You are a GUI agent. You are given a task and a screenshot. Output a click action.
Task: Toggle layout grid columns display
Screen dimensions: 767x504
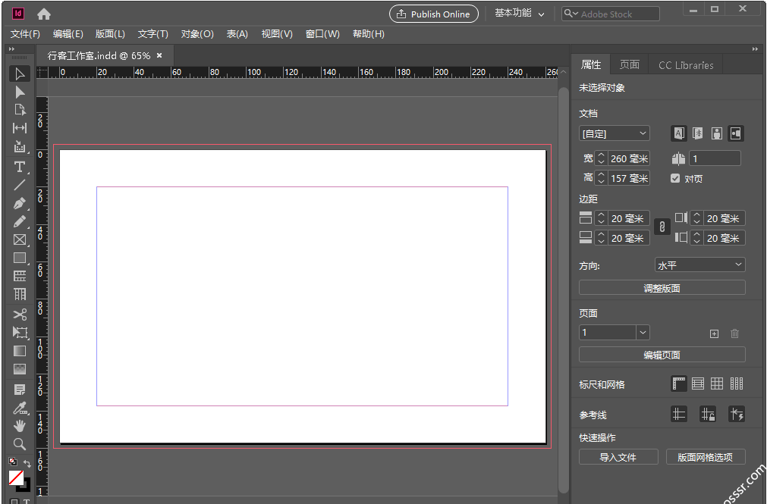coord(737,383)
